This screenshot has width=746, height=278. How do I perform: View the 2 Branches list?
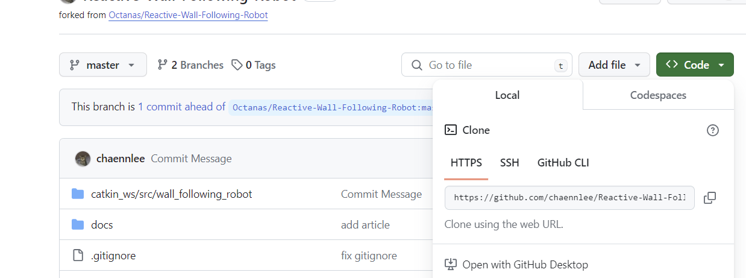(190, 65)
